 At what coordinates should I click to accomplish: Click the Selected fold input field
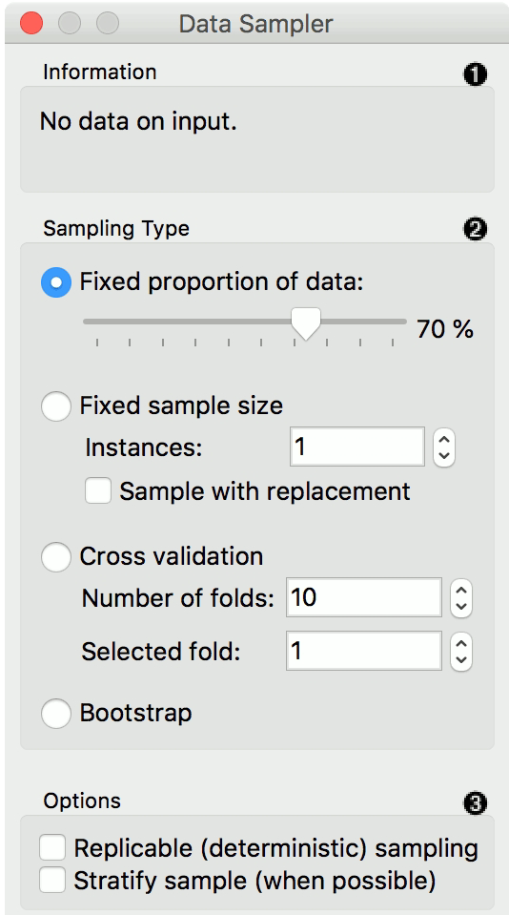[364, 652]
